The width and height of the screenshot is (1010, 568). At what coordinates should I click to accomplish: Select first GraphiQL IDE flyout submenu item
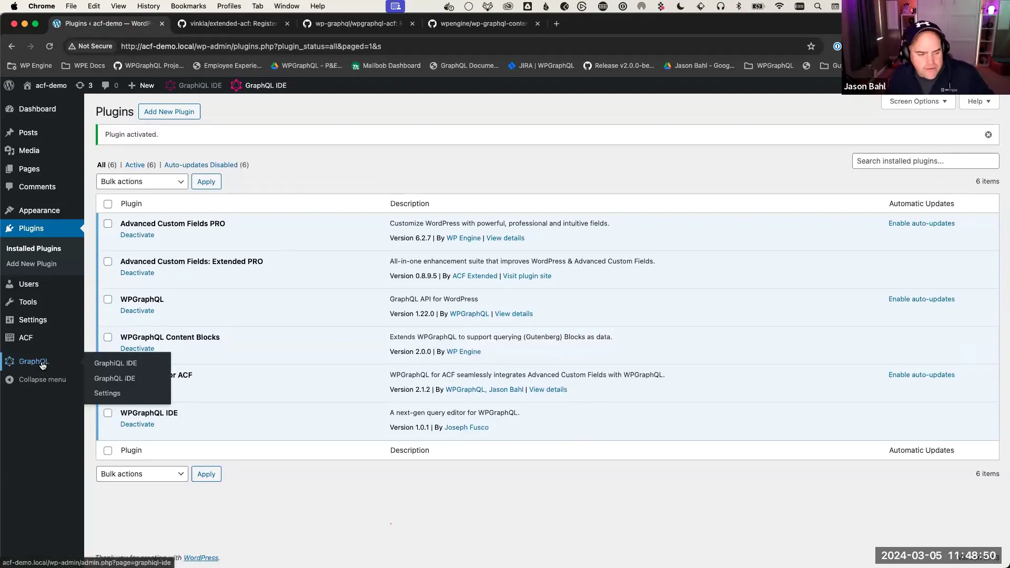[x=115, y=363]
